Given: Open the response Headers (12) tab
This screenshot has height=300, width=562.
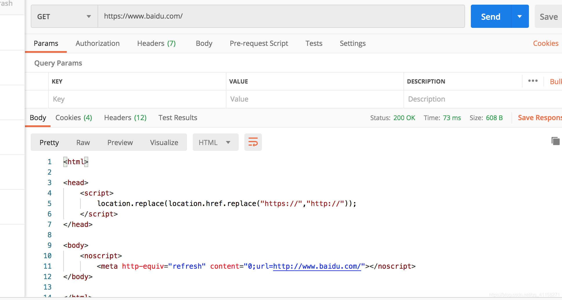Looking at the screenshot, I should 125,118.
